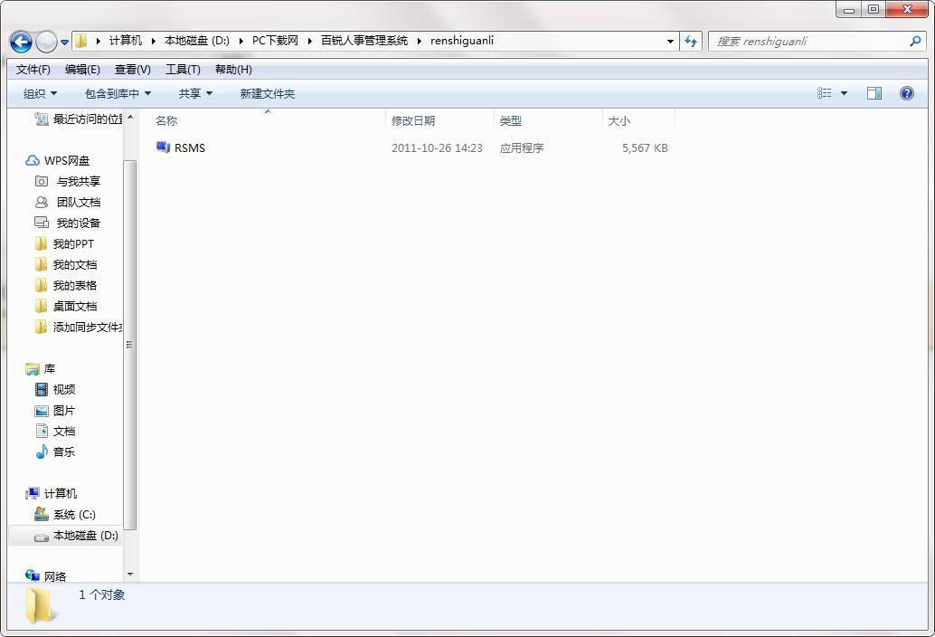Screen dimensions: 935x637
Task: Open the 视频 library
Action: tap(55, 389)
